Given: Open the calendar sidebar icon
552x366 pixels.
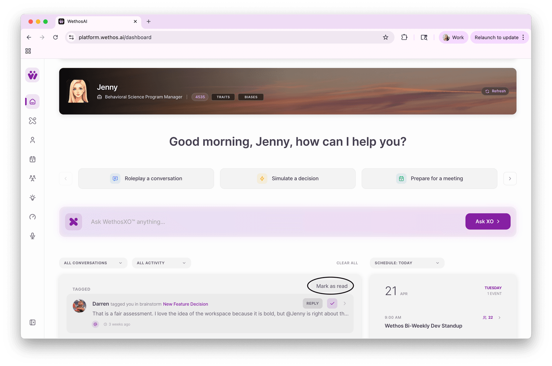Looking at the screenshot, I should (x=32, y=159).
